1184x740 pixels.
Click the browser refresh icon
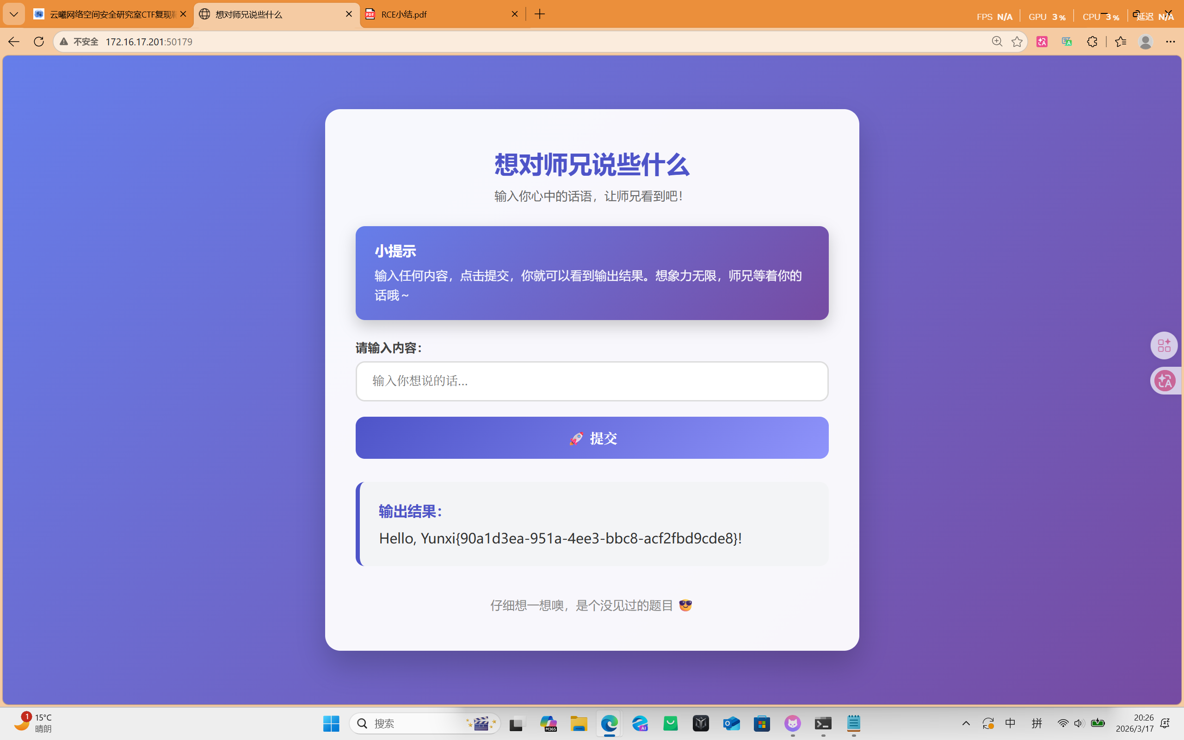coord(39,42)
